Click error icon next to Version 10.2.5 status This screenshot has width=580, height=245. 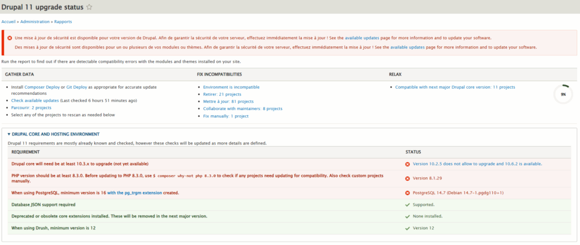(x=407, y=164)
